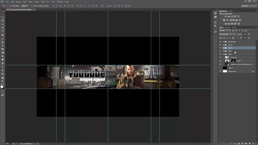Enable Show Transform Controls checkbox

32,6
